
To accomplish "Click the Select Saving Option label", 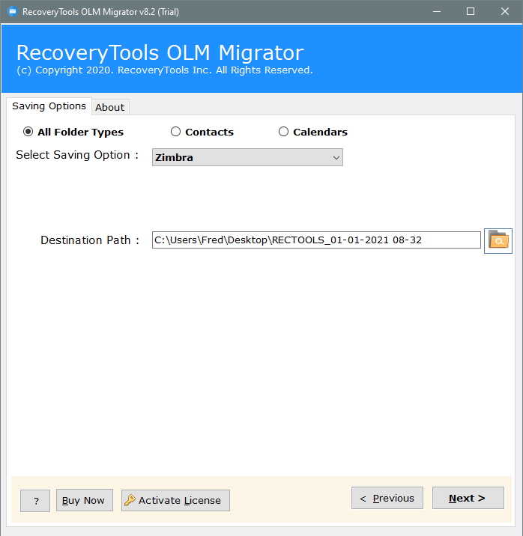I will 77,155.
